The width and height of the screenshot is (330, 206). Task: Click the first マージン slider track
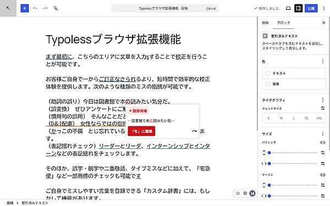[x=293, y=185]
